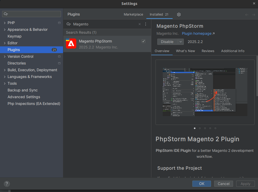Select the second screenshot carousel dot
The width and height of the screenshot is (258, 192).
(200, 128)
